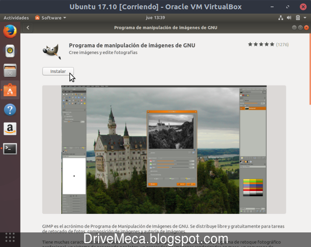Click the GIMP es el acrónimo description
This screenshot has height=247, width=311.
(x=163, y=229)
